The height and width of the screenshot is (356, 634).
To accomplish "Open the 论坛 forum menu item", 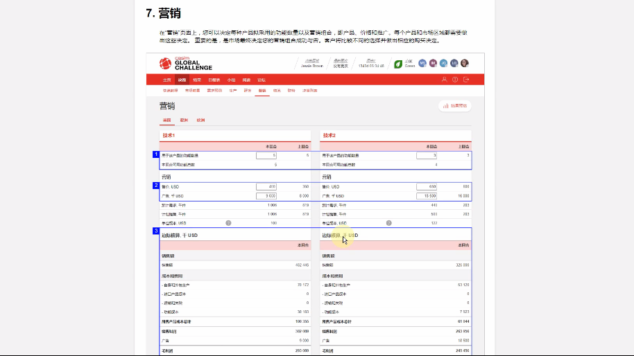I will tap(261, 80).
